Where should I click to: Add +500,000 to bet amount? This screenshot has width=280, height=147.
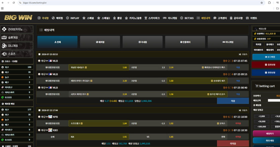point(262,127)
